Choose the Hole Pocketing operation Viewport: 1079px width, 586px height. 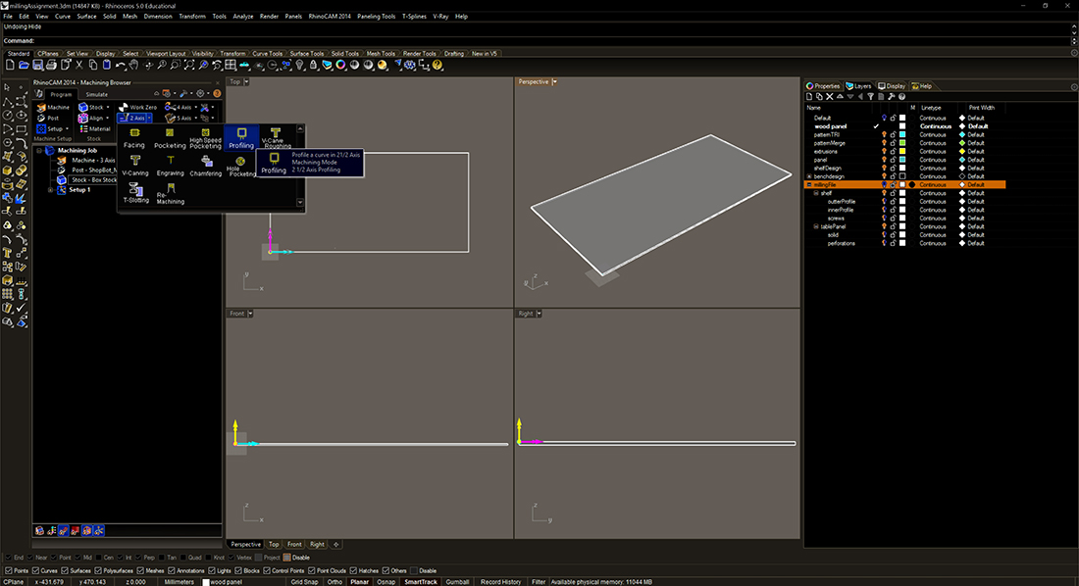pyautogui.click(x=241, y=166)
